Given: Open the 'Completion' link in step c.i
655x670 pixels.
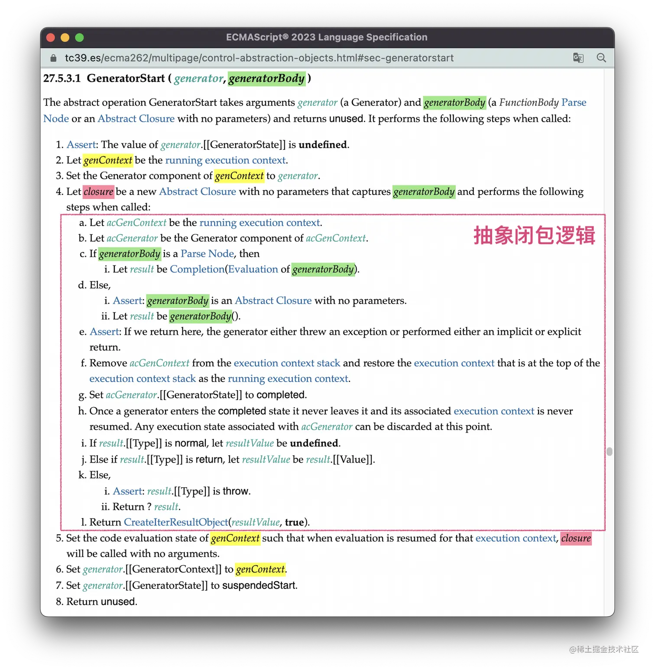Looking at the screenshot, I should 197,269.
